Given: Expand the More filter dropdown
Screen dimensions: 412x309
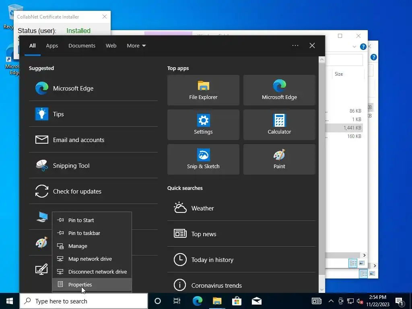Looking at the screenshot, I should click(136, 46).
